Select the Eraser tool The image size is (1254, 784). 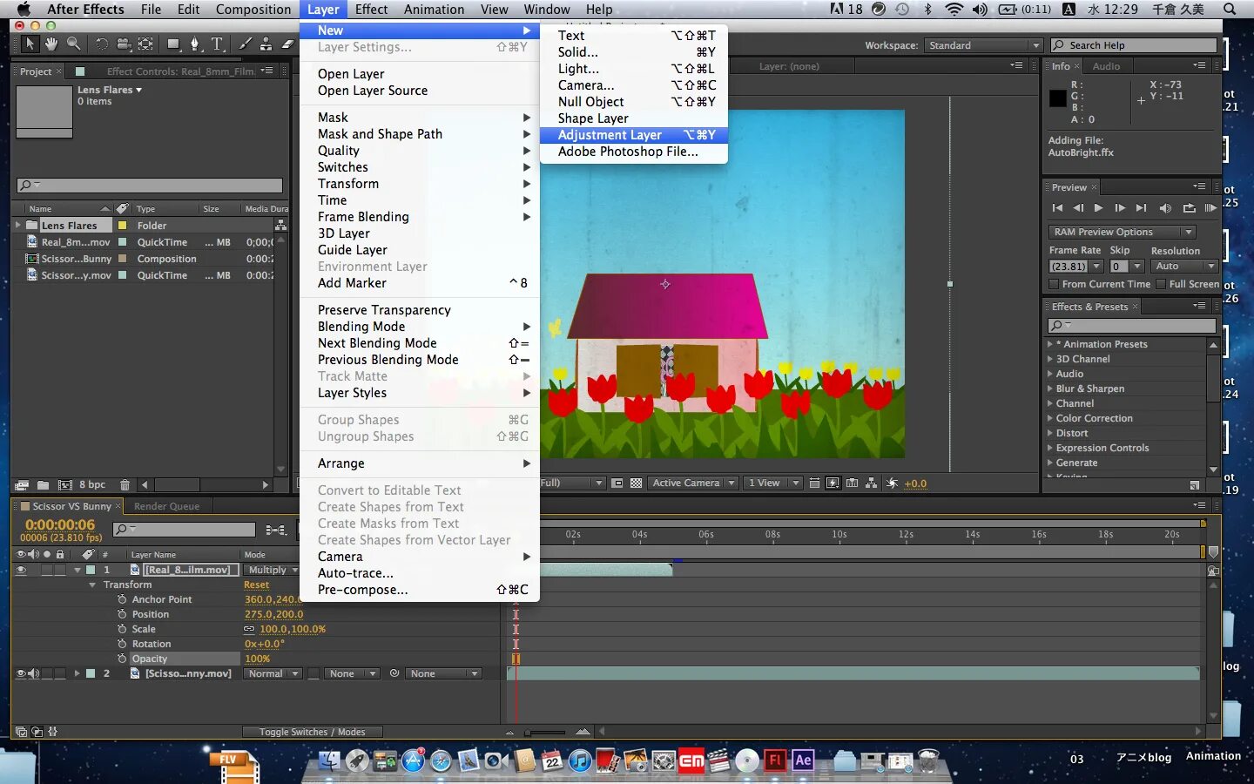287,44
